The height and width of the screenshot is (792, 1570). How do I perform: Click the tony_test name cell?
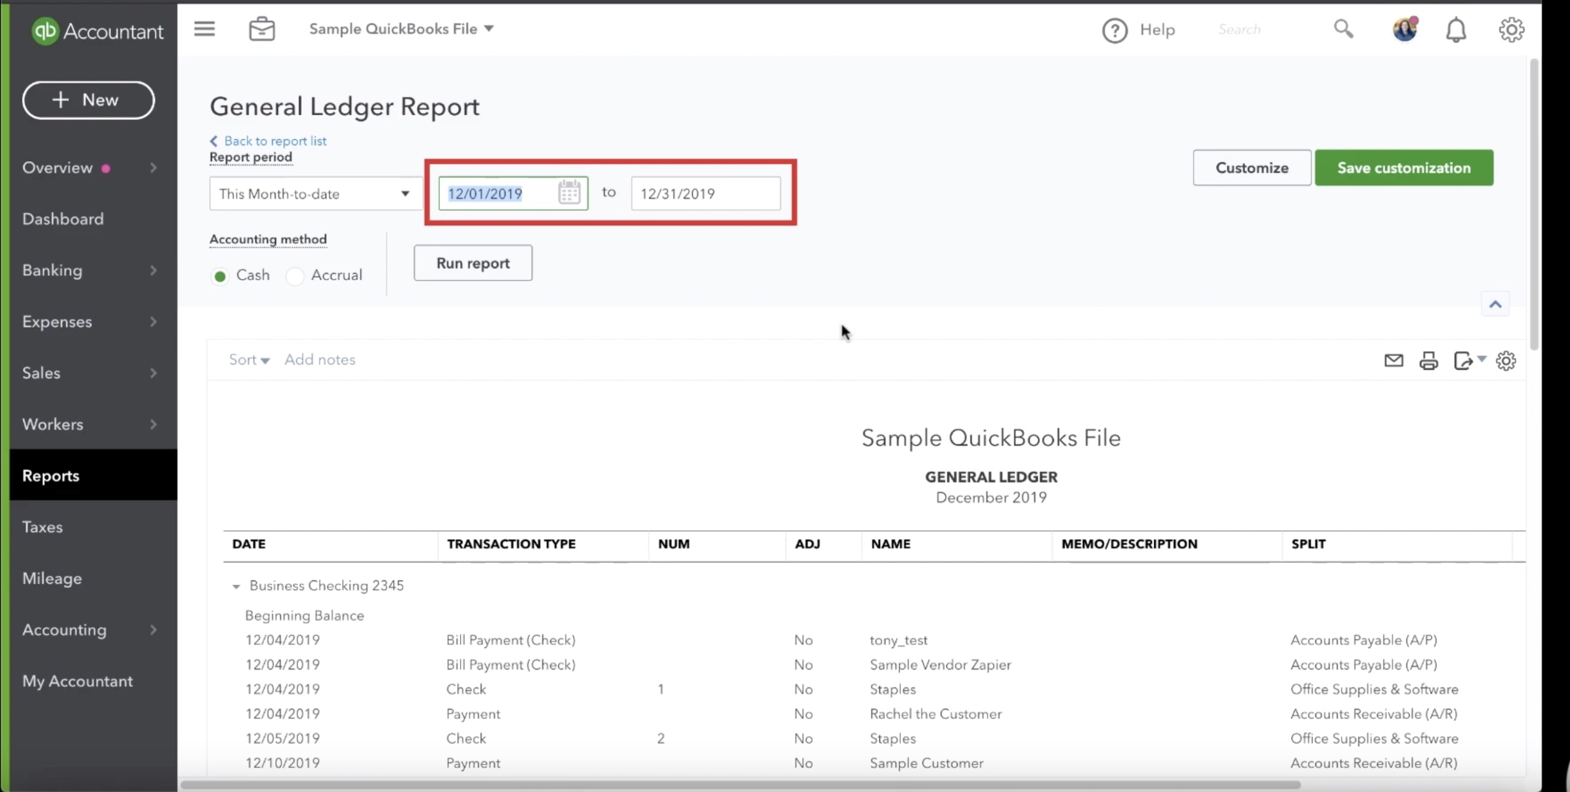coord(898,640)
